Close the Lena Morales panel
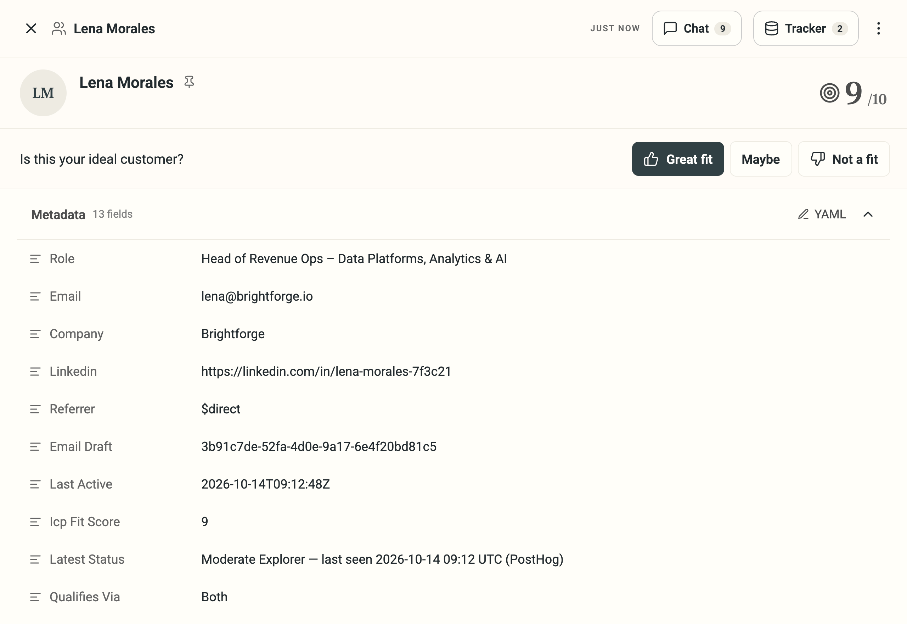Image resolution: width=907 pixels, height=624 pixels. pyautogui.click(x=31, y=29)
